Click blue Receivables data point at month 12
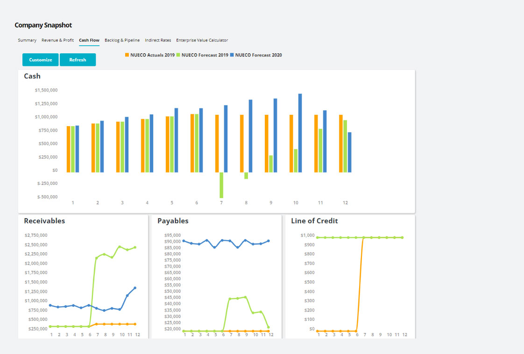Viewport: 524px width, 354px height. point(135,288)
